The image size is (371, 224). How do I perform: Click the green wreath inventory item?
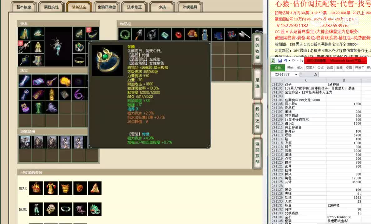[125, 35]
